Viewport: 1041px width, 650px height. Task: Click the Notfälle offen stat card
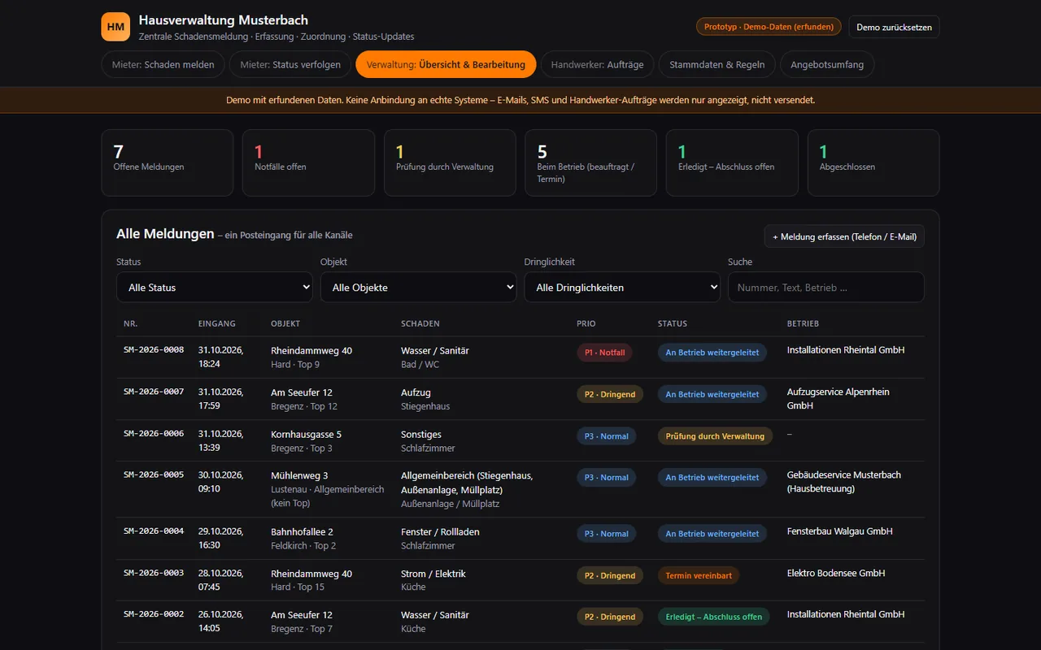(308, 162)
